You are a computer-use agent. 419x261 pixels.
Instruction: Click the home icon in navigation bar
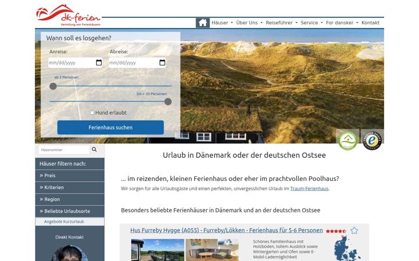tap(203, 23)
